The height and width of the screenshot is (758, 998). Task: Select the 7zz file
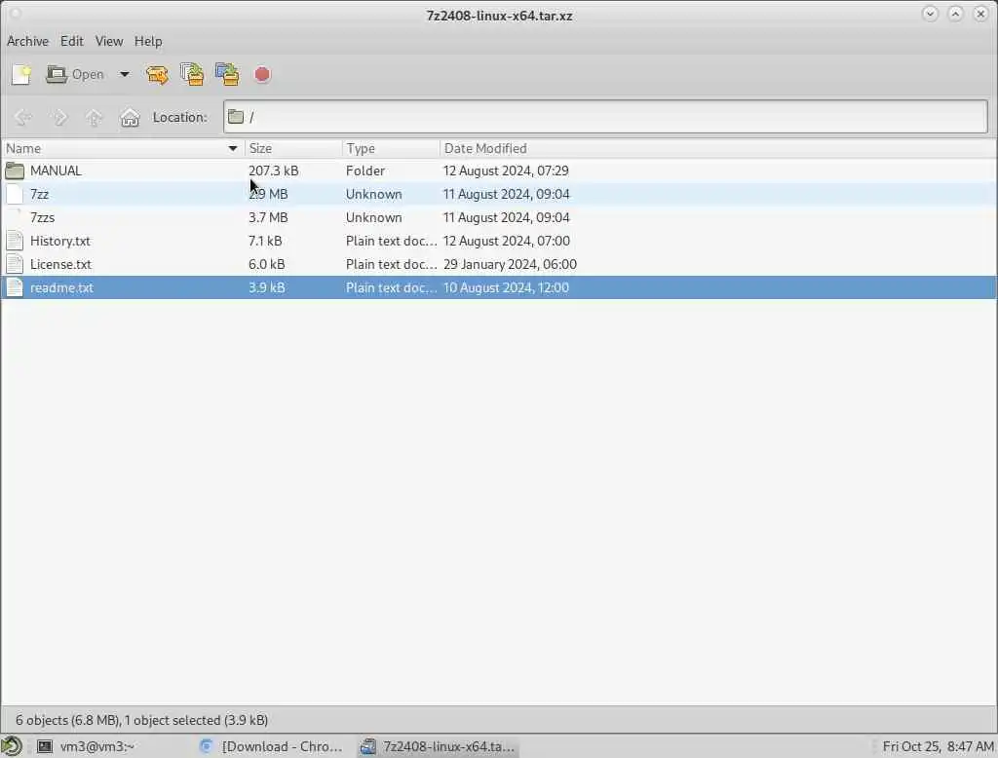click(x=499, y=194)
